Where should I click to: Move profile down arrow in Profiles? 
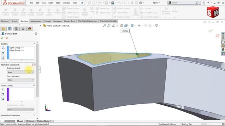(3, 57)
